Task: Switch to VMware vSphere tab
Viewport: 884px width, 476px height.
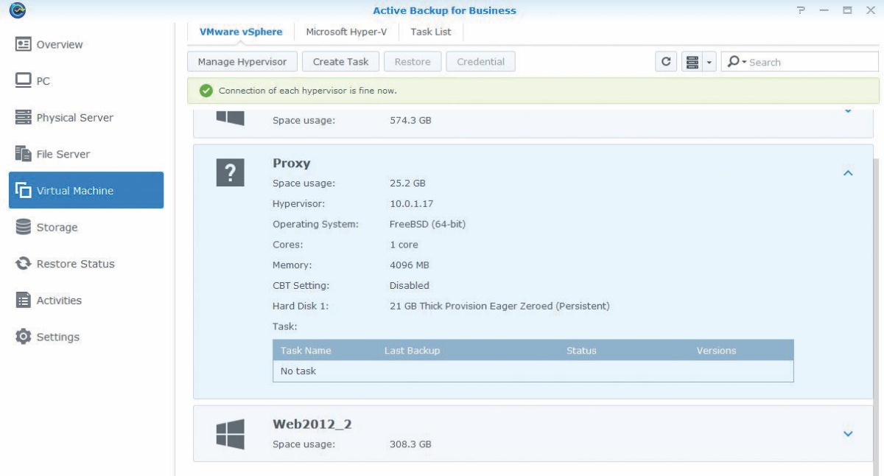Action: click(241, 32)
